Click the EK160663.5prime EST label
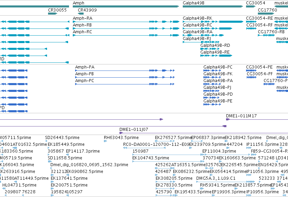 238,158
